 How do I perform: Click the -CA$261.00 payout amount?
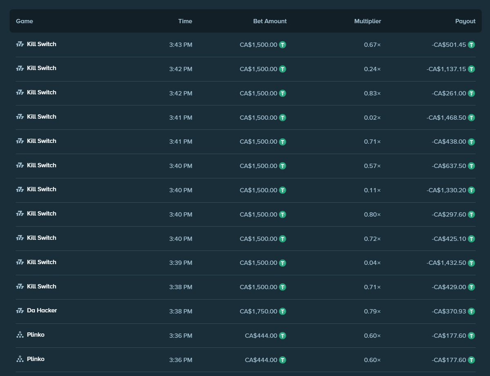click(449, 93)
